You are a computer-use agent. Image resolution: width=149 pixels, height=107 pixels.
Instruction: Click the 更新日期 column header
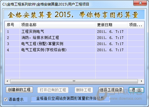coord(111,25)
